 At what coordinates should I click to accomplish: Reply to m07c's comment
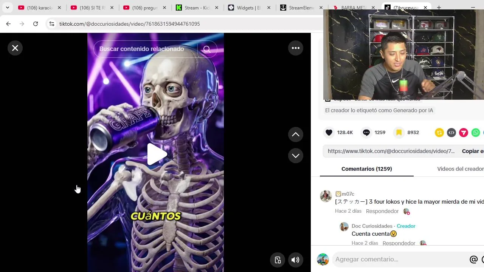[382, 211]
